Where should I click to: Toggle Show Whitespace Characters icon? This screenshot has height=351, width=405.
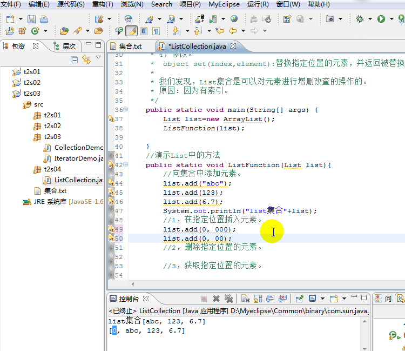coord(156,31)
